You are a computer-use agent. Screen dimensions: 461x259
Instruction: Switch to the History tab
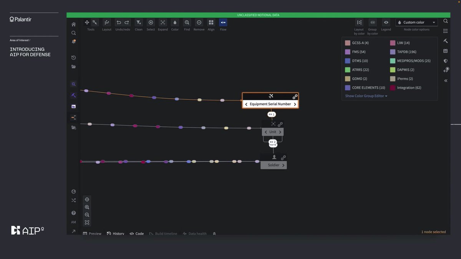[116, 233]
